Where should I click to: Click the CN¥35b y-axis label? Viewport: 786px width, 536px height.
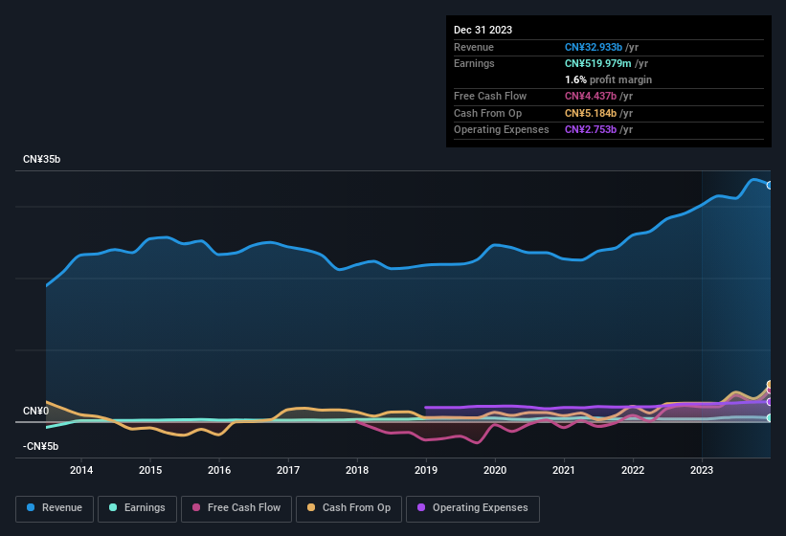pos(41,160)
